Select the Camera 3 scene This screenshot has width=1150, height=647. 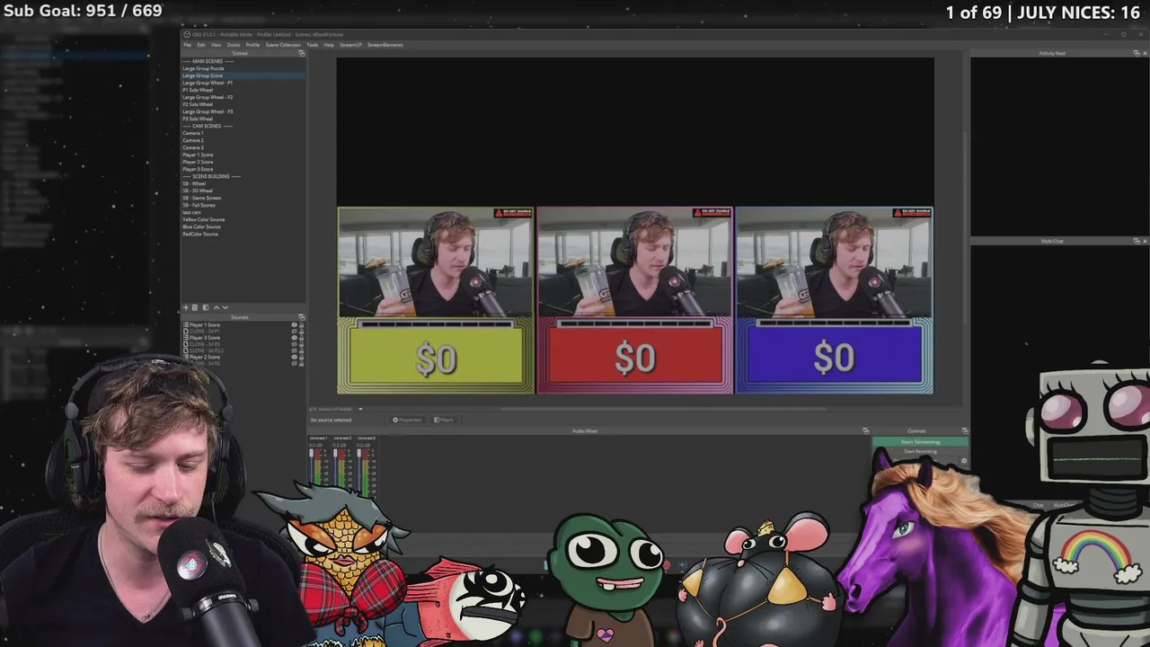[x=243, y=147]
